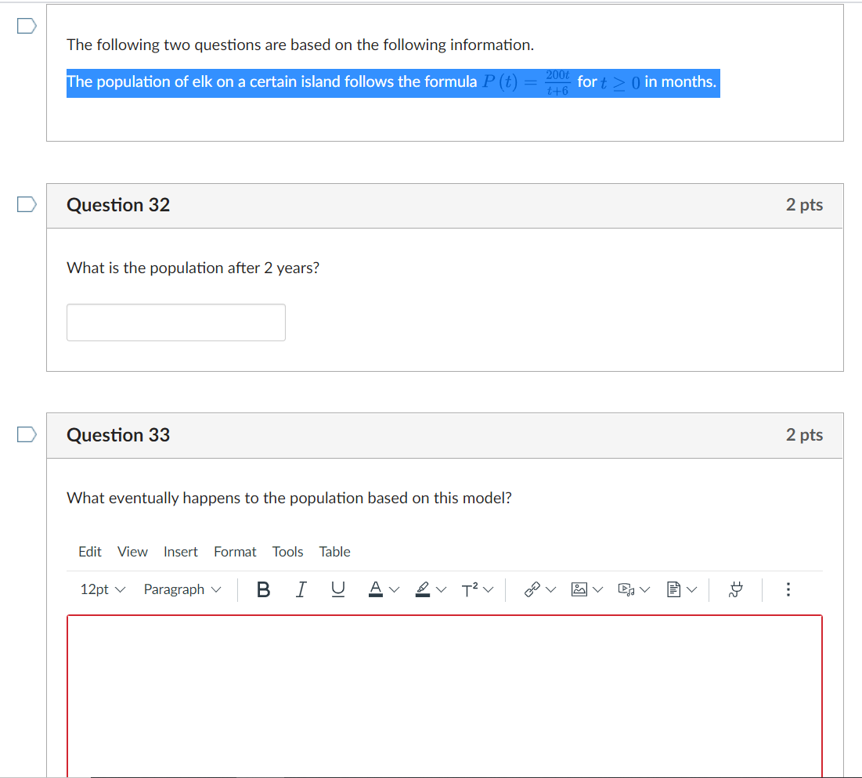Select the text highlight color swatch
Viewport: 862px width, 778px height.
click(x=423, y=589)
